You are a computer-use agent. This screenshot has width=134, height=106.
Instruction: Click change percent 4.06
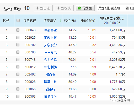tap(93, 74)
